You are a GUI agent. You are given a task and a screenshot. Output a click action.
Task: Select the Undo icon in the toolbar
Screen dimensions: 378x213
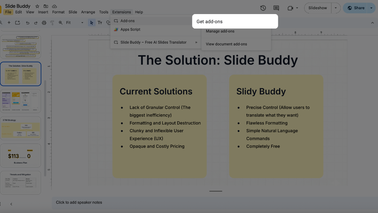point(27,23)
